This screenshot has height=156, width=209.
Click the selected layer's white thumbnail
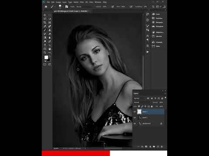coord(139,112)
